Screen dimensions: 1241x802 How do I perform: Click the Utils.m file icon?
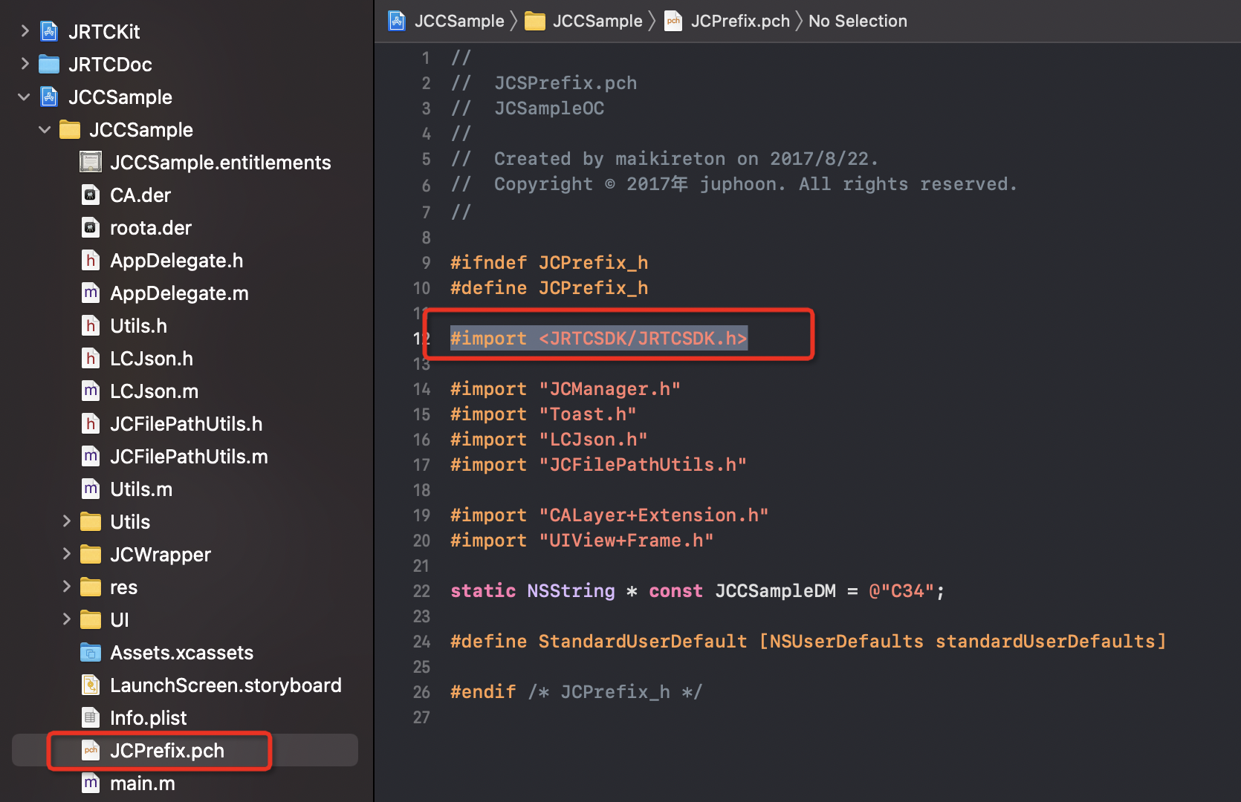tap(91, 489)
